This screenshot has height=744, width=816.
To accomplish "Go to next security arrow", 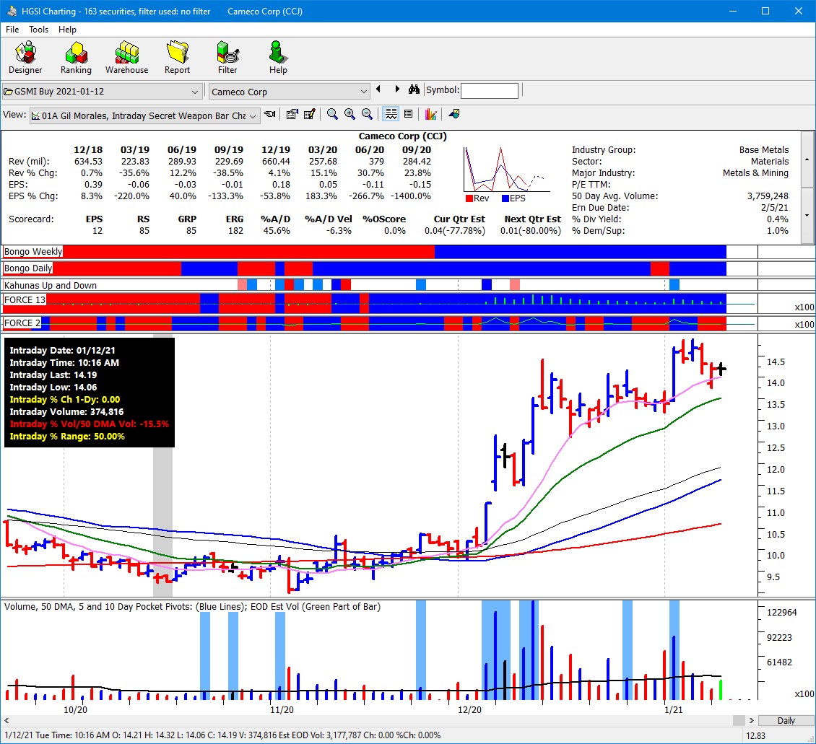I will 397,89.
